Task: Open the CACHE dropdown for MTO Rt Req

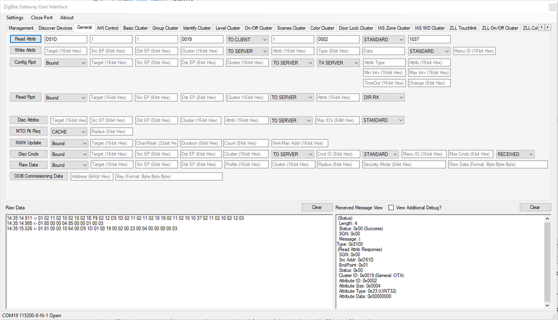Action: point(69,132)
